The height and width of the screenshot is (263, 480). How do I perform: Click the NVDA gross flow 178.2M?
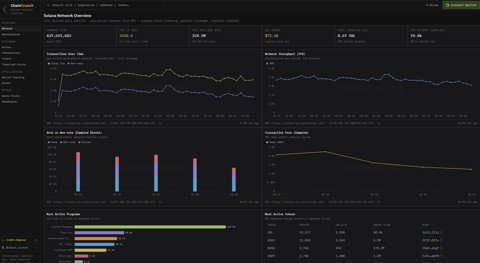pos(379,248)
